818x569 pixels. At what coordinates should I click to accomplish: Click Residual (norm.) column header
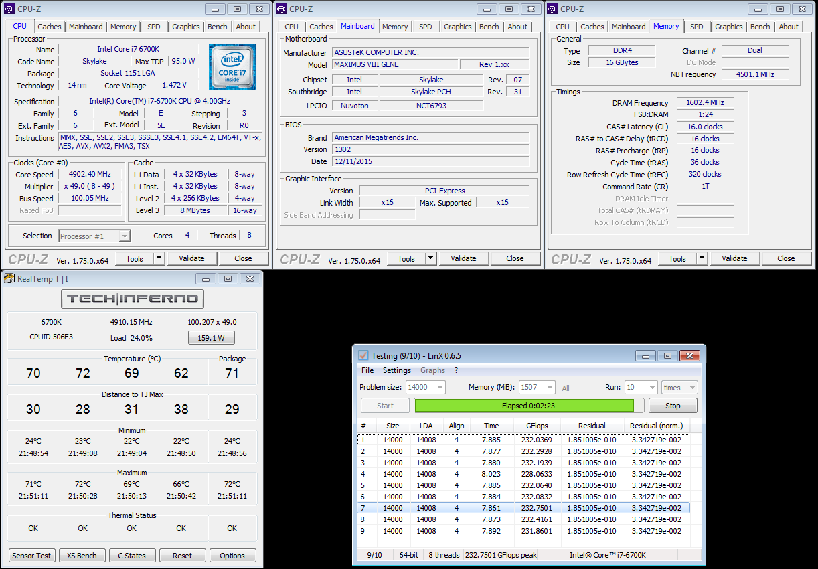click(x=657, y=426)
